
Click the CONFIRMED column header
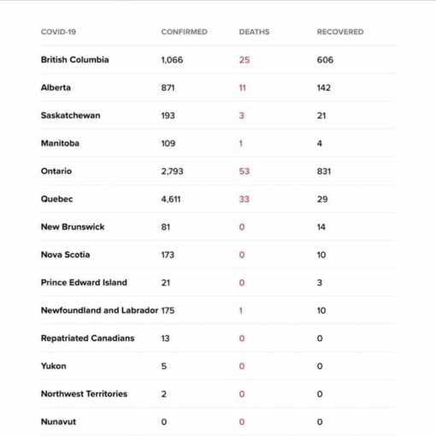click(184, 32)
